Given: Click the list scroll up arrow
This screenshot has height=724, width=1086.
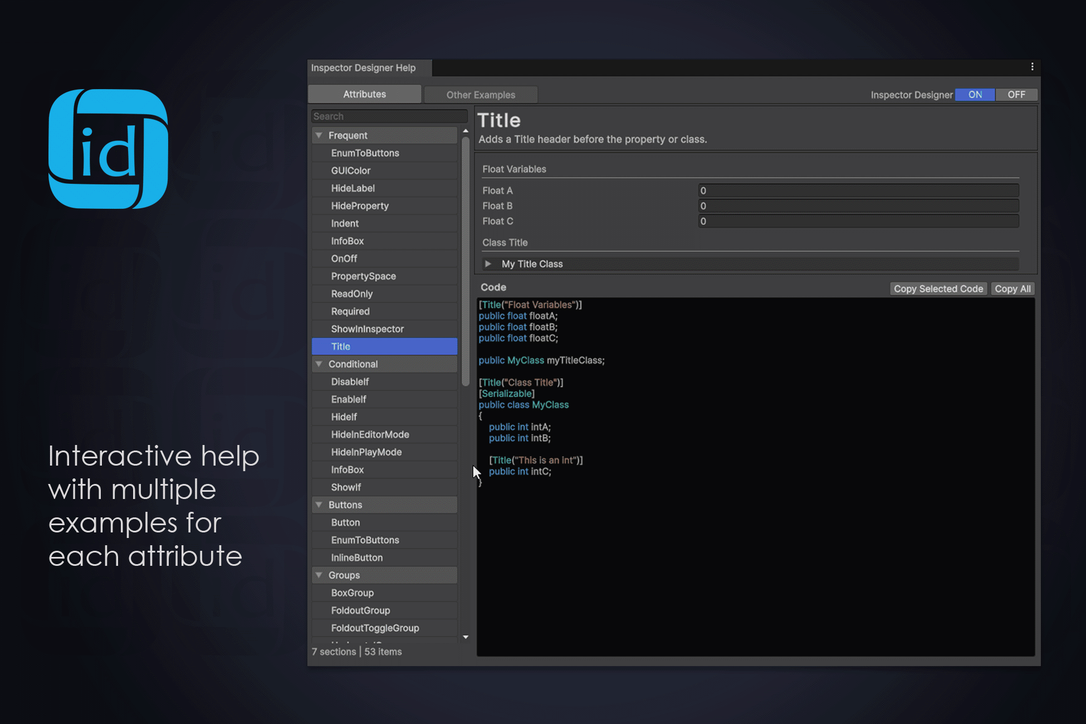Looking at the screenshot, I should (x=466, y=131).
